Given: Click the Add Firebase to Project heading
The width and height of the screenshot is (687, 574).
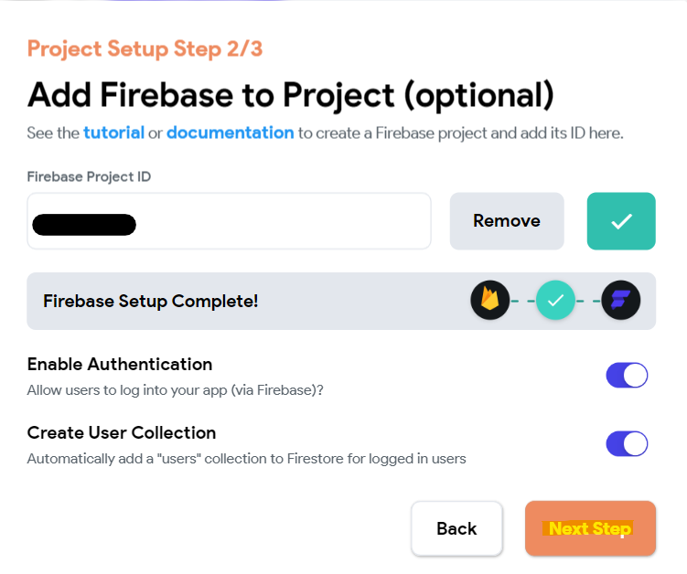Looking at the screenshot, I should pyautogui.click(x=291, y=94).
